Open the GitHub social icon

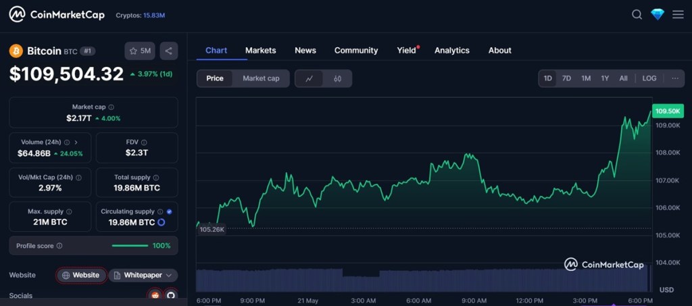[x=171, y=295]
